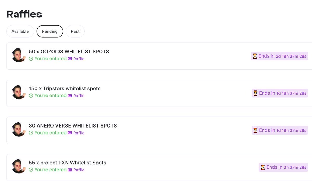This screenshot has height=190, width=312.
Task: Click the You're entered text under project PXN
Action: coord(50,170)
